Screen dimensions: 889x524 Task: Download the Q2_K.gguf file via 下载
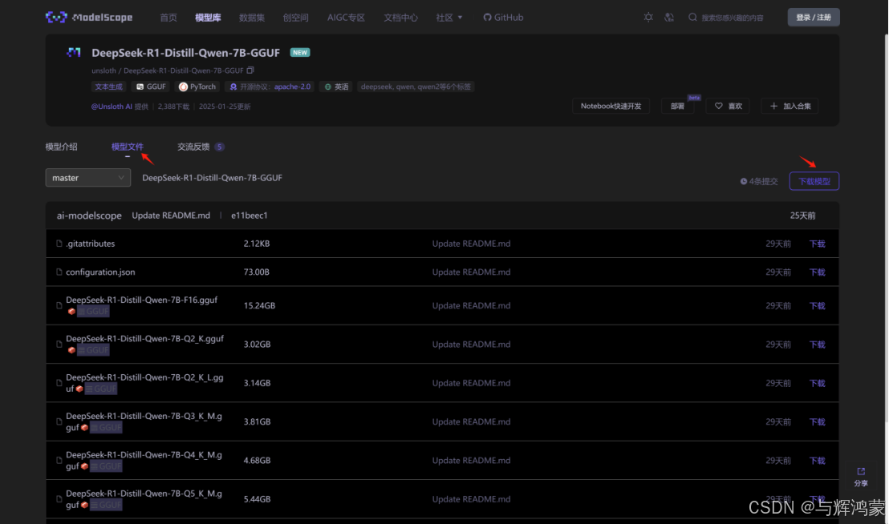click(x=817, y=345)
